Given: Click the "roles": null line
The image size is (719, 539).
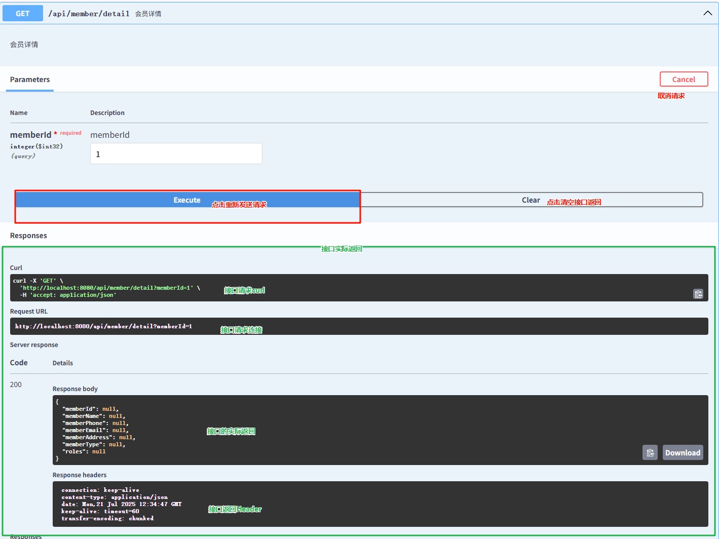Looking at the screenshot, I should point(84,451).
